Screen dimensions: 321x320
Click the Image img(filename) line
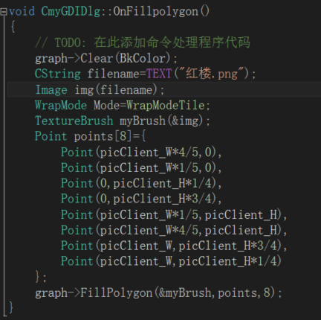coord(100,89)
